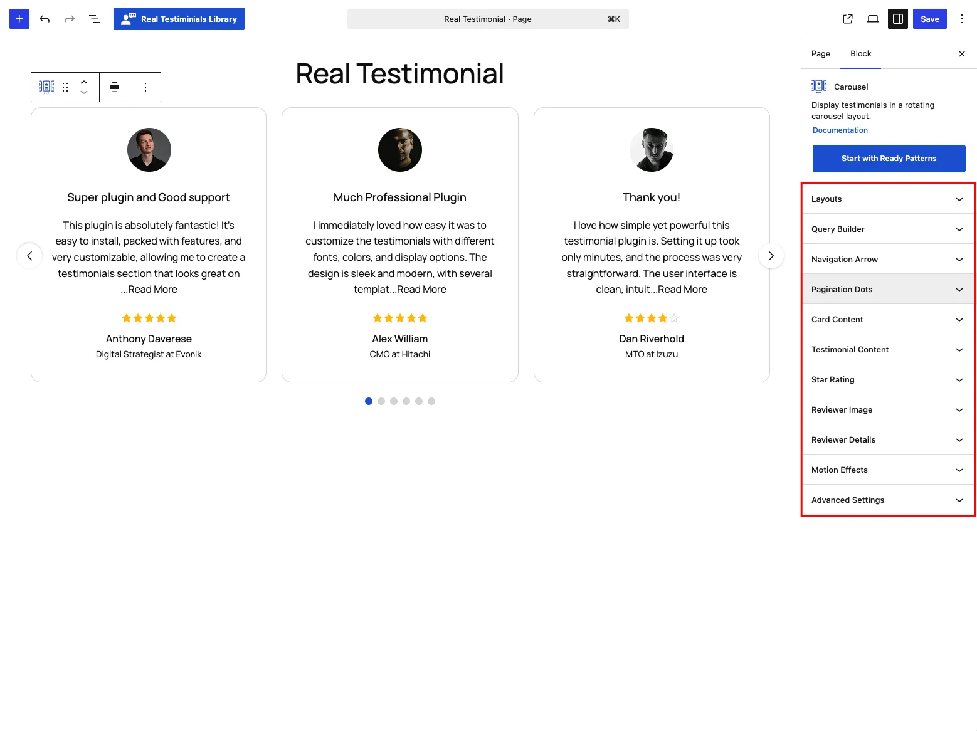The height and width of the screenshot is (731, 977).
Task: Select the third pagination dot
Action: tap(394, 401)
